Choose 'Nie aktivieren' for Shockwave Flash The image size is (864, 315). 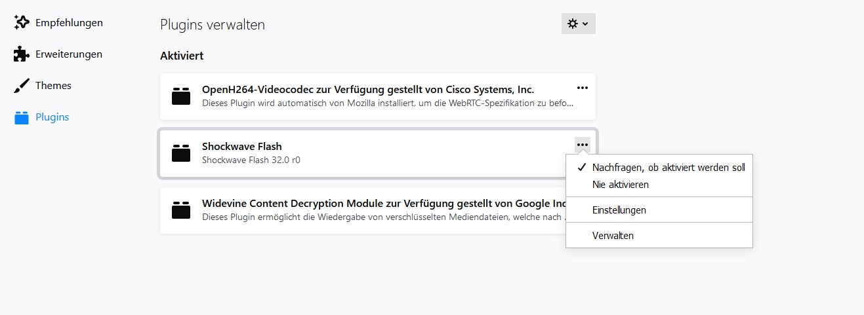click(620, 185)
